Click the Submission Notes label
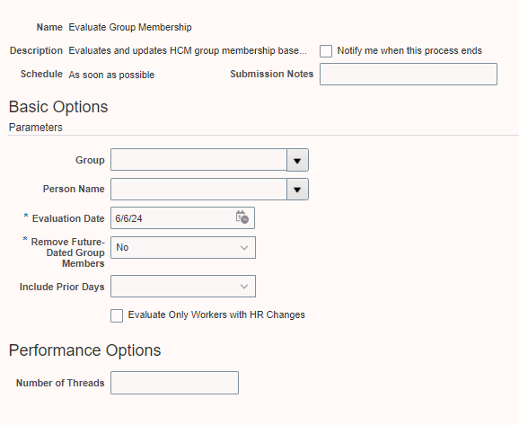 [272, 74]
